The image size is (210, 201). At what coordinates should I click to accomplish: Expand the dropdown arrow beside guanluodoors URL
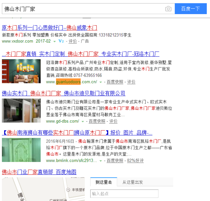click(101, 82)
